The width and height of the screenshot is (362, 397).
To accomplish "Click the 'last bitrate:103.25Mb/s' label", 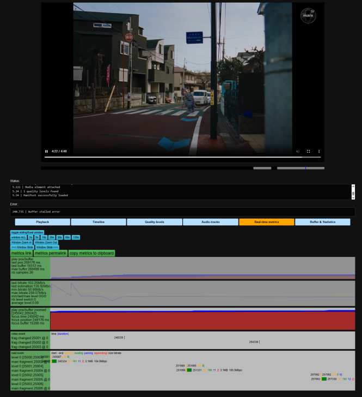I will click(x=28, y=283).
